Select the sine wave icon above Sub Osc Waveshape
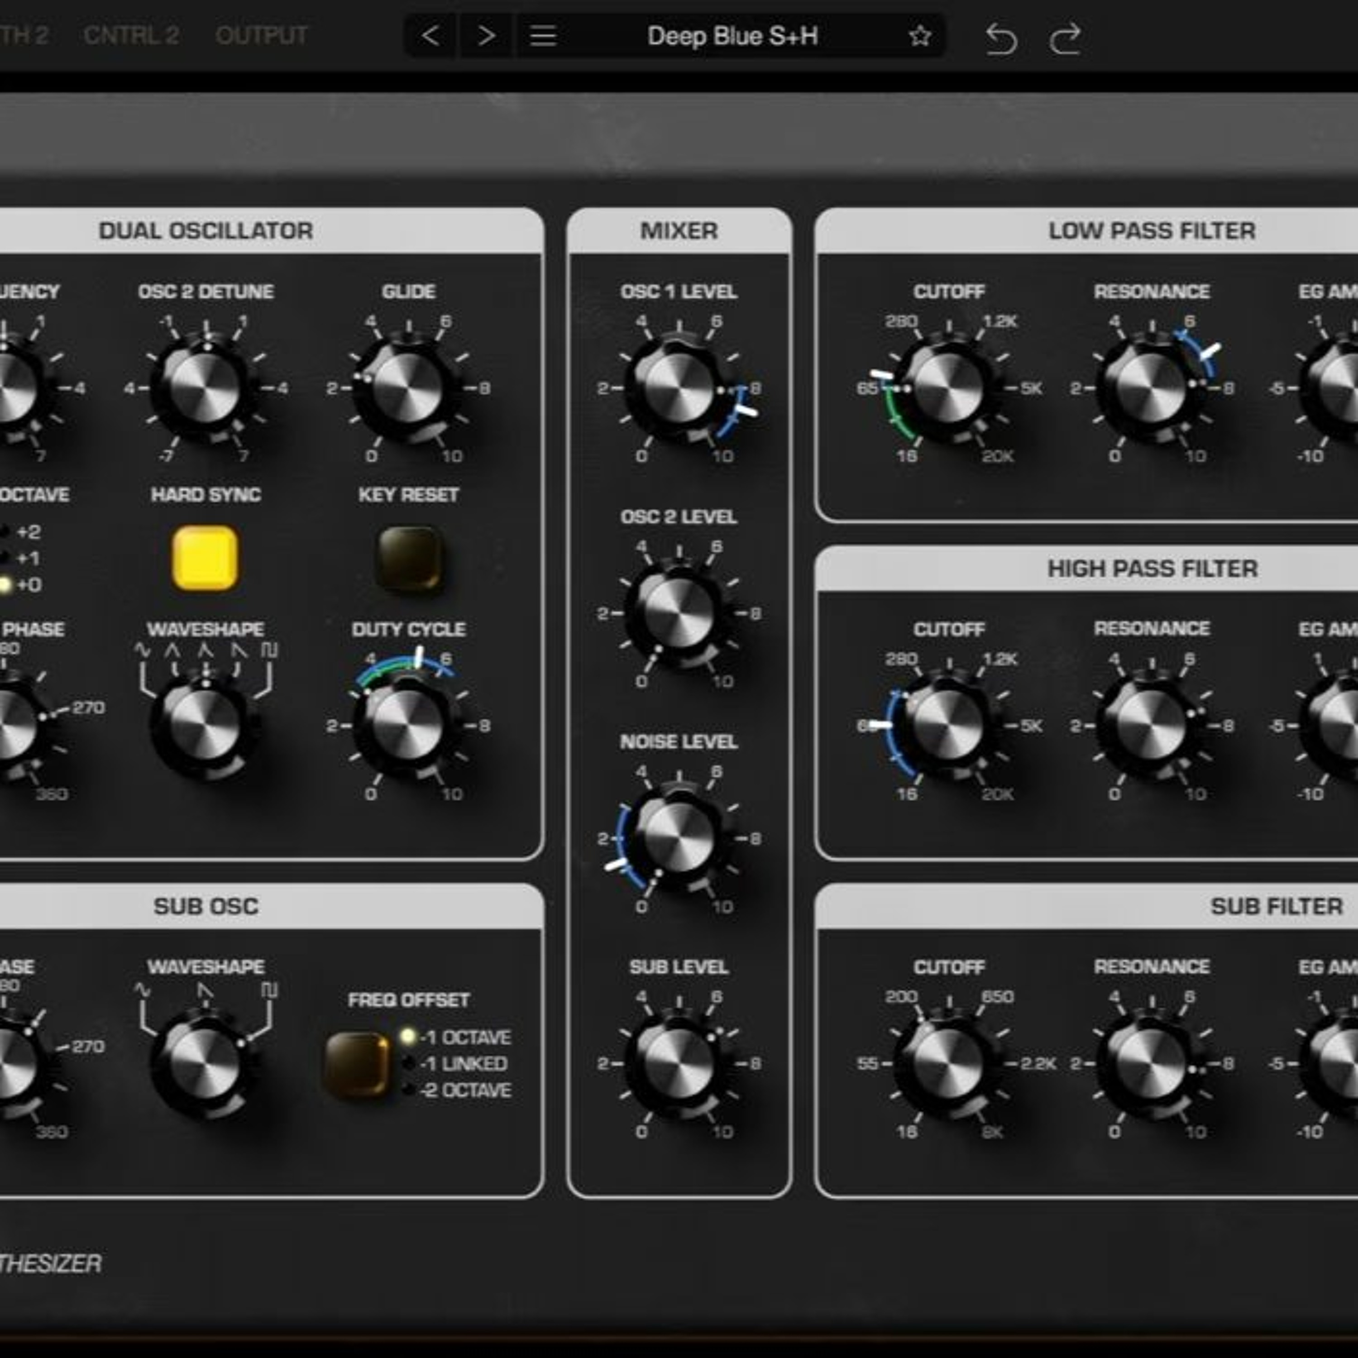 coord(142,990)
